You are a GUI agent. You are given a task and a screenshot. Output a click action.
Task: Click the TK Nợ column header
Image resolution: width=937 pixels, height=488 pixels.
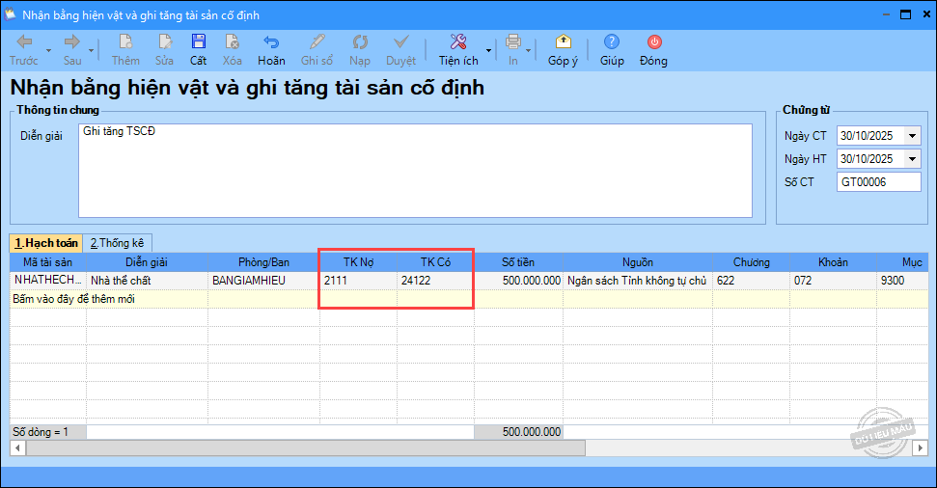coord(358,261)
